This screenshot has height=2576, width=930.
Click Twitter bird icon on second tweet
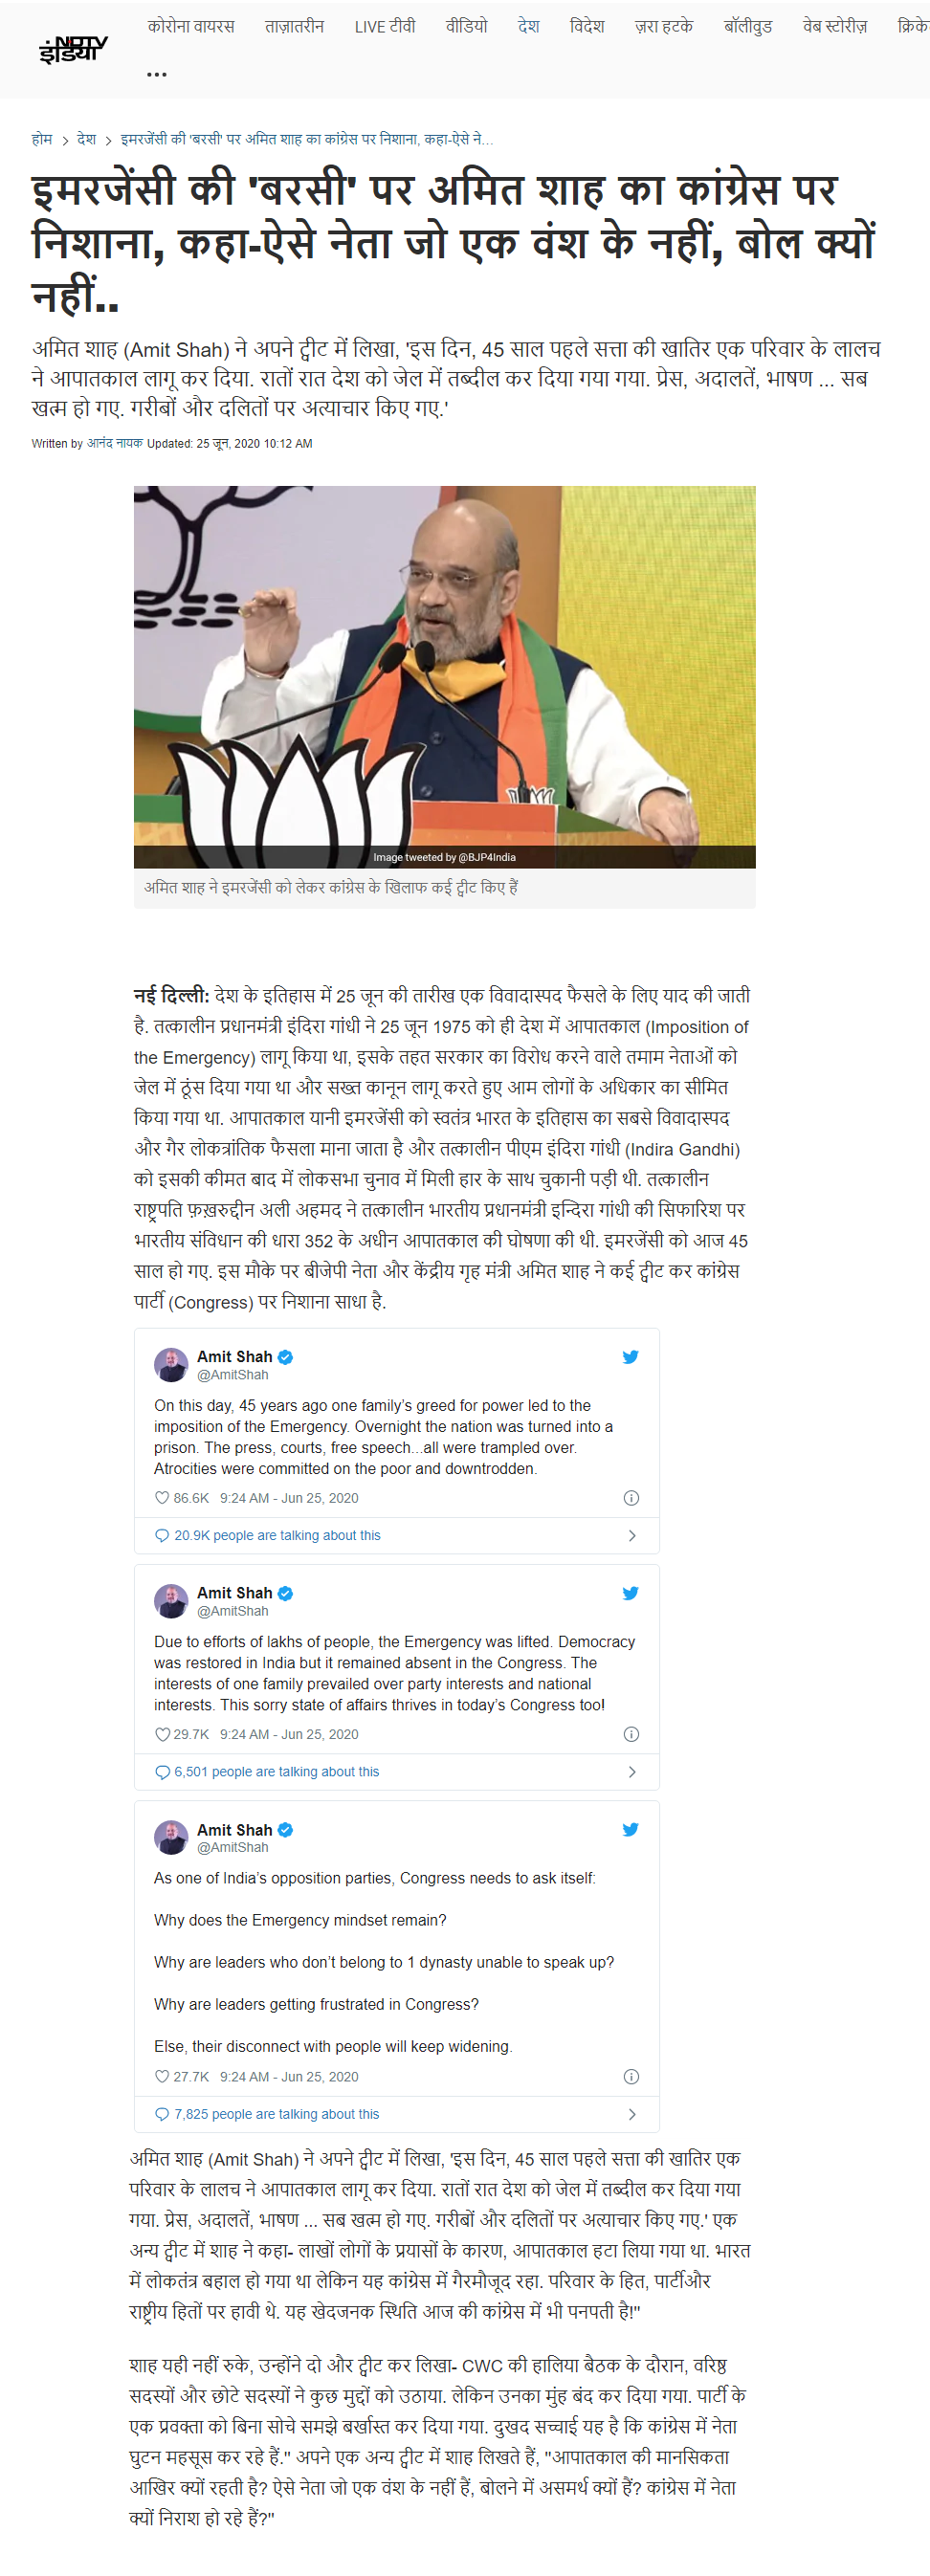[x=630, y=1592]
